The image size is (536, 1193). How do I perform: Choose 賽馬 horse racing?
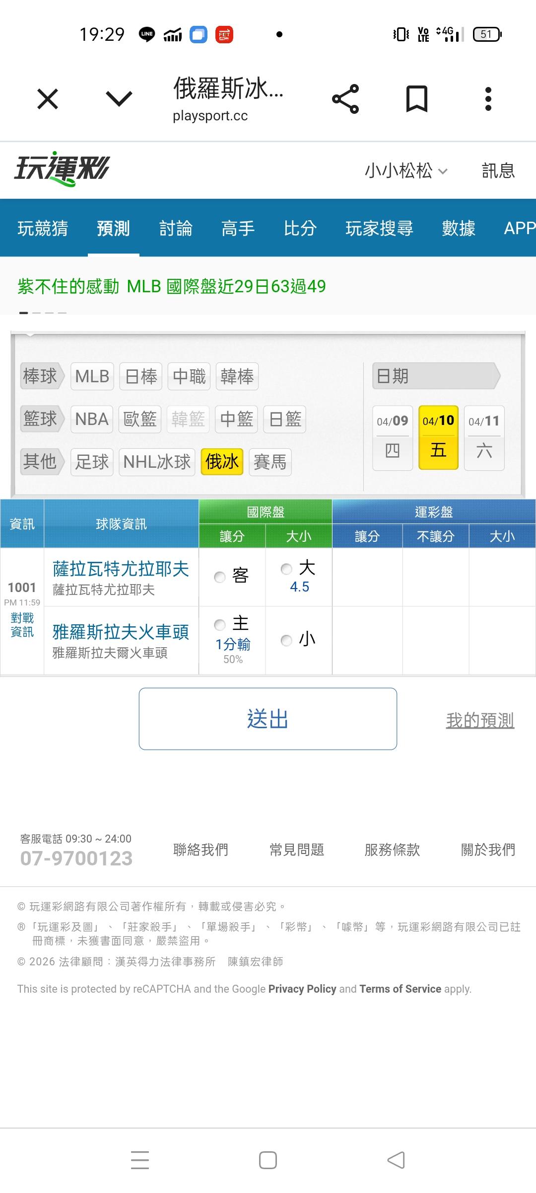(x=270, y=462)
